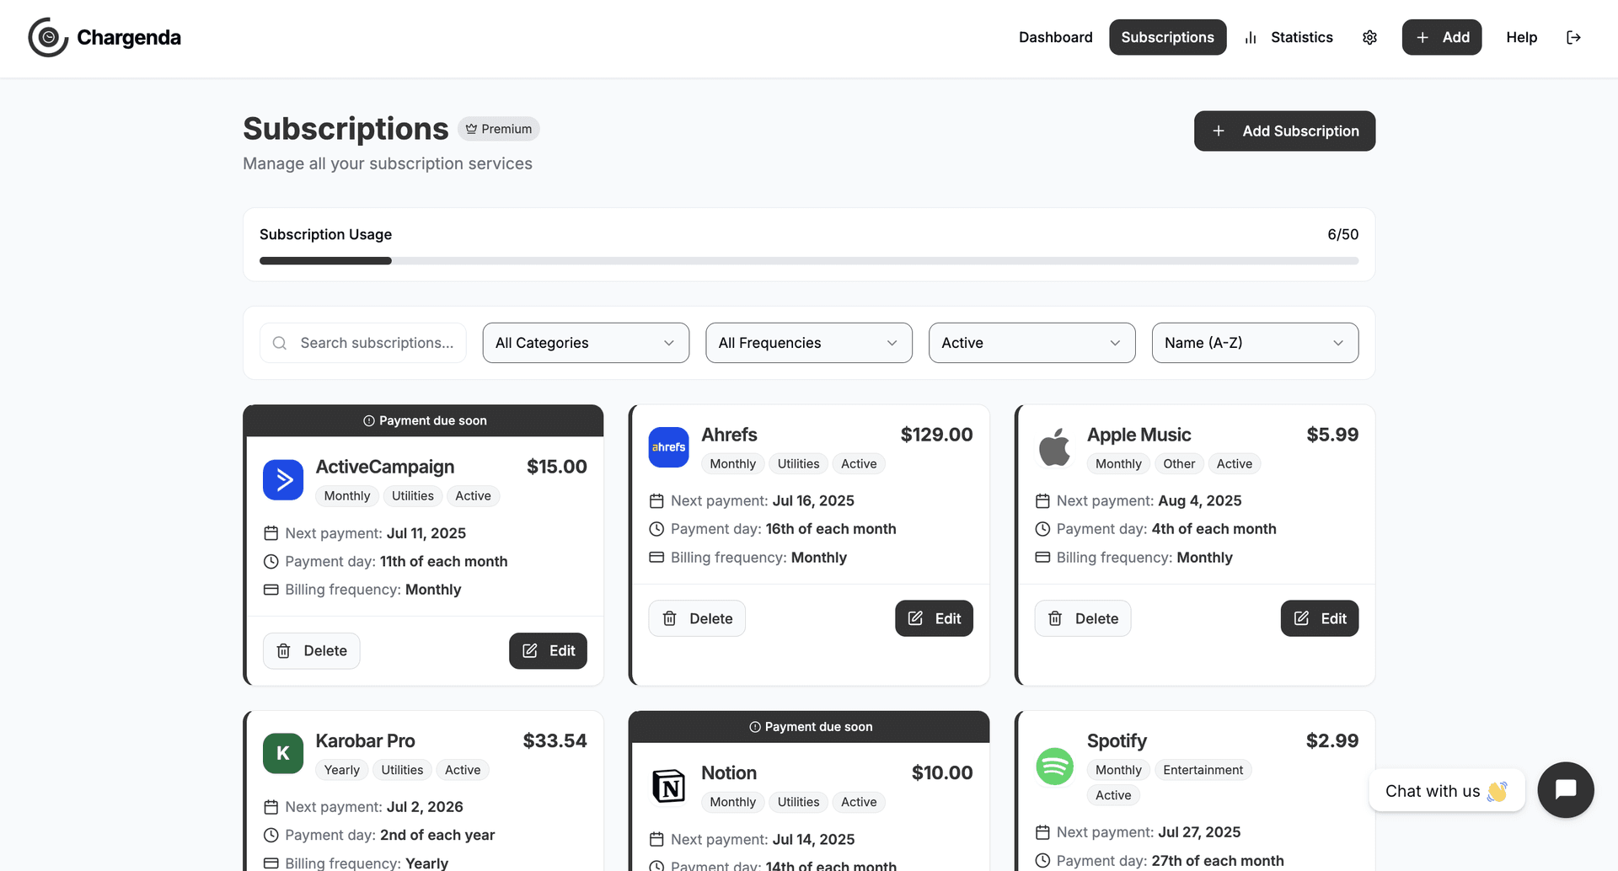Click calendar icon beside Notion next payment
Viewport: 1618px width, 871px height.
[656, 840]
